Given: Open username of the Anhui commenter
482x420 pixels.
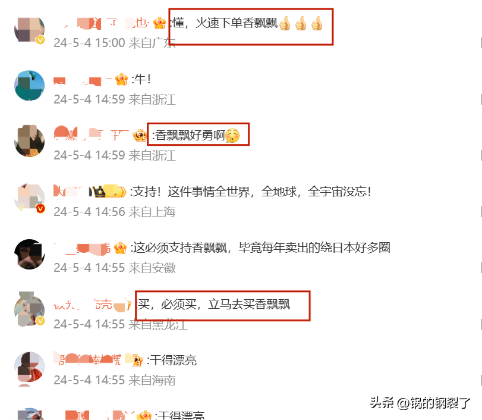Looking at the screenshot, I should click(82, 249).
